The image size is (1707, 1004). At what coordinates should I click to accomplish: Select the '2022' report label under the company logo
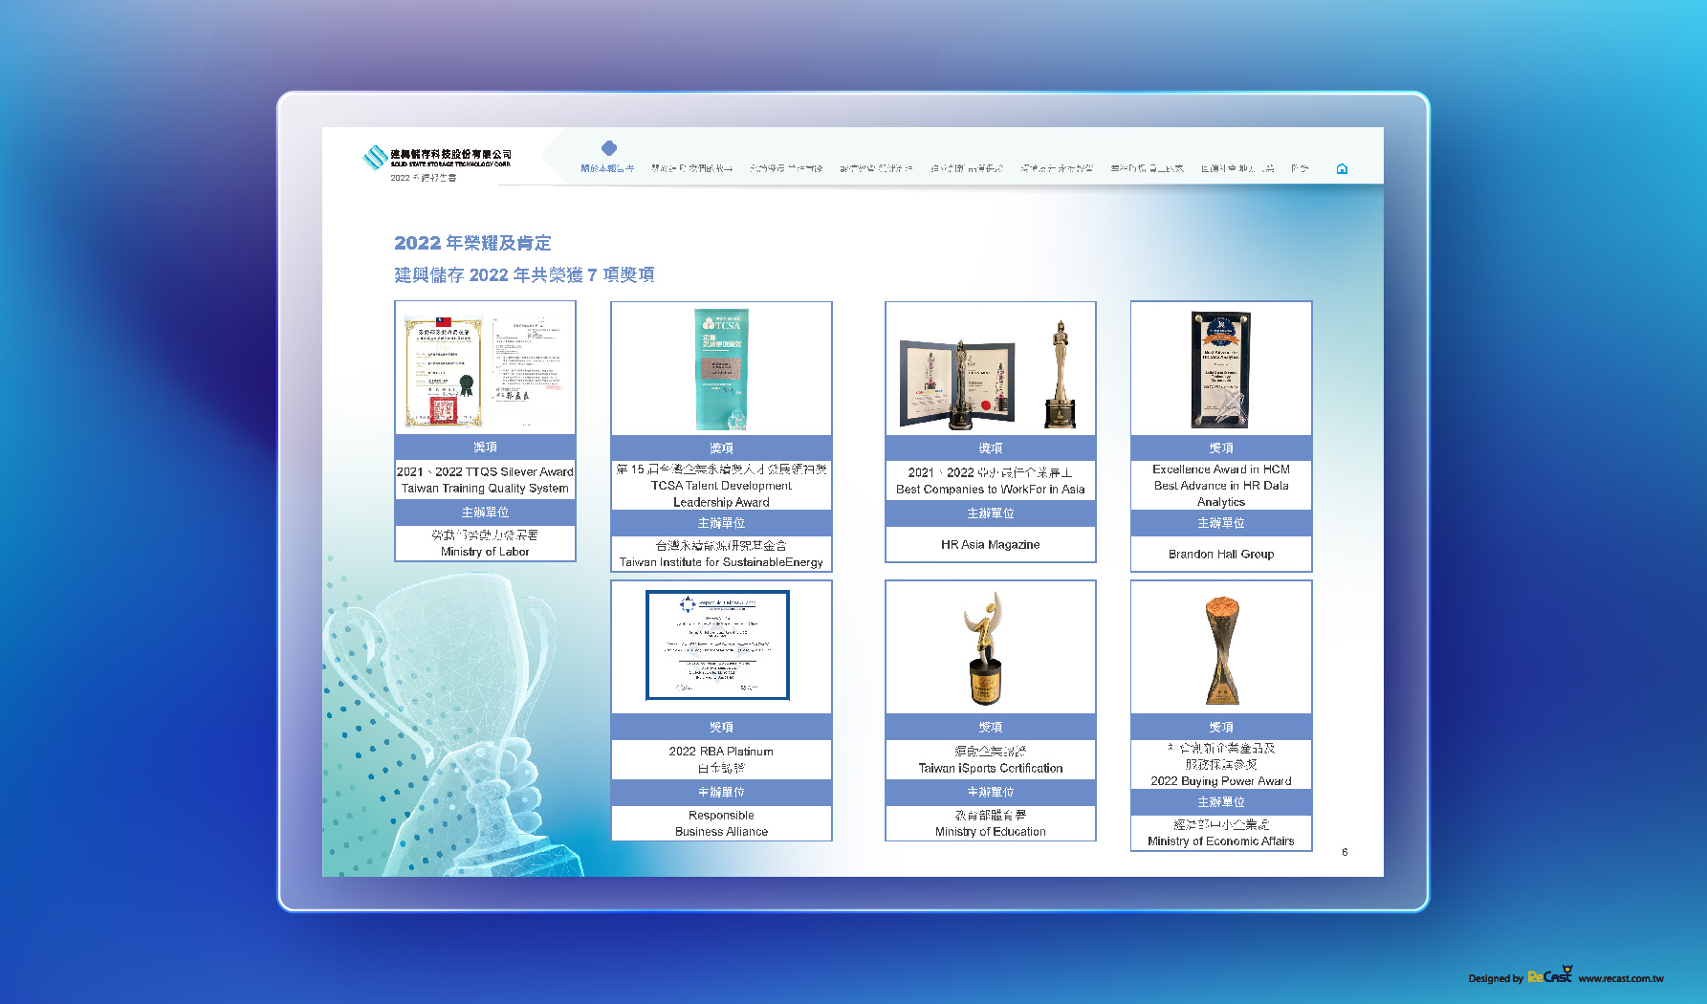pyautogui.click(x=424, y=178)
